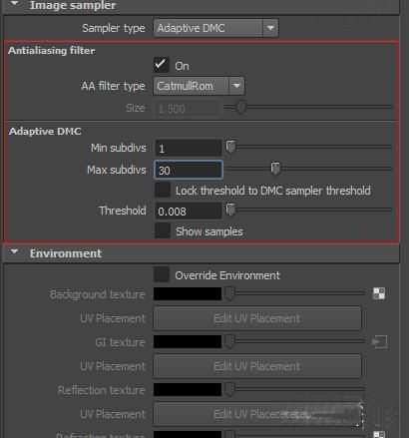Click the Reflection texture black color swatch
Image resolution: width=409 pixels, height=438 pixels.
pyautogui.click(x=188, y=389)
